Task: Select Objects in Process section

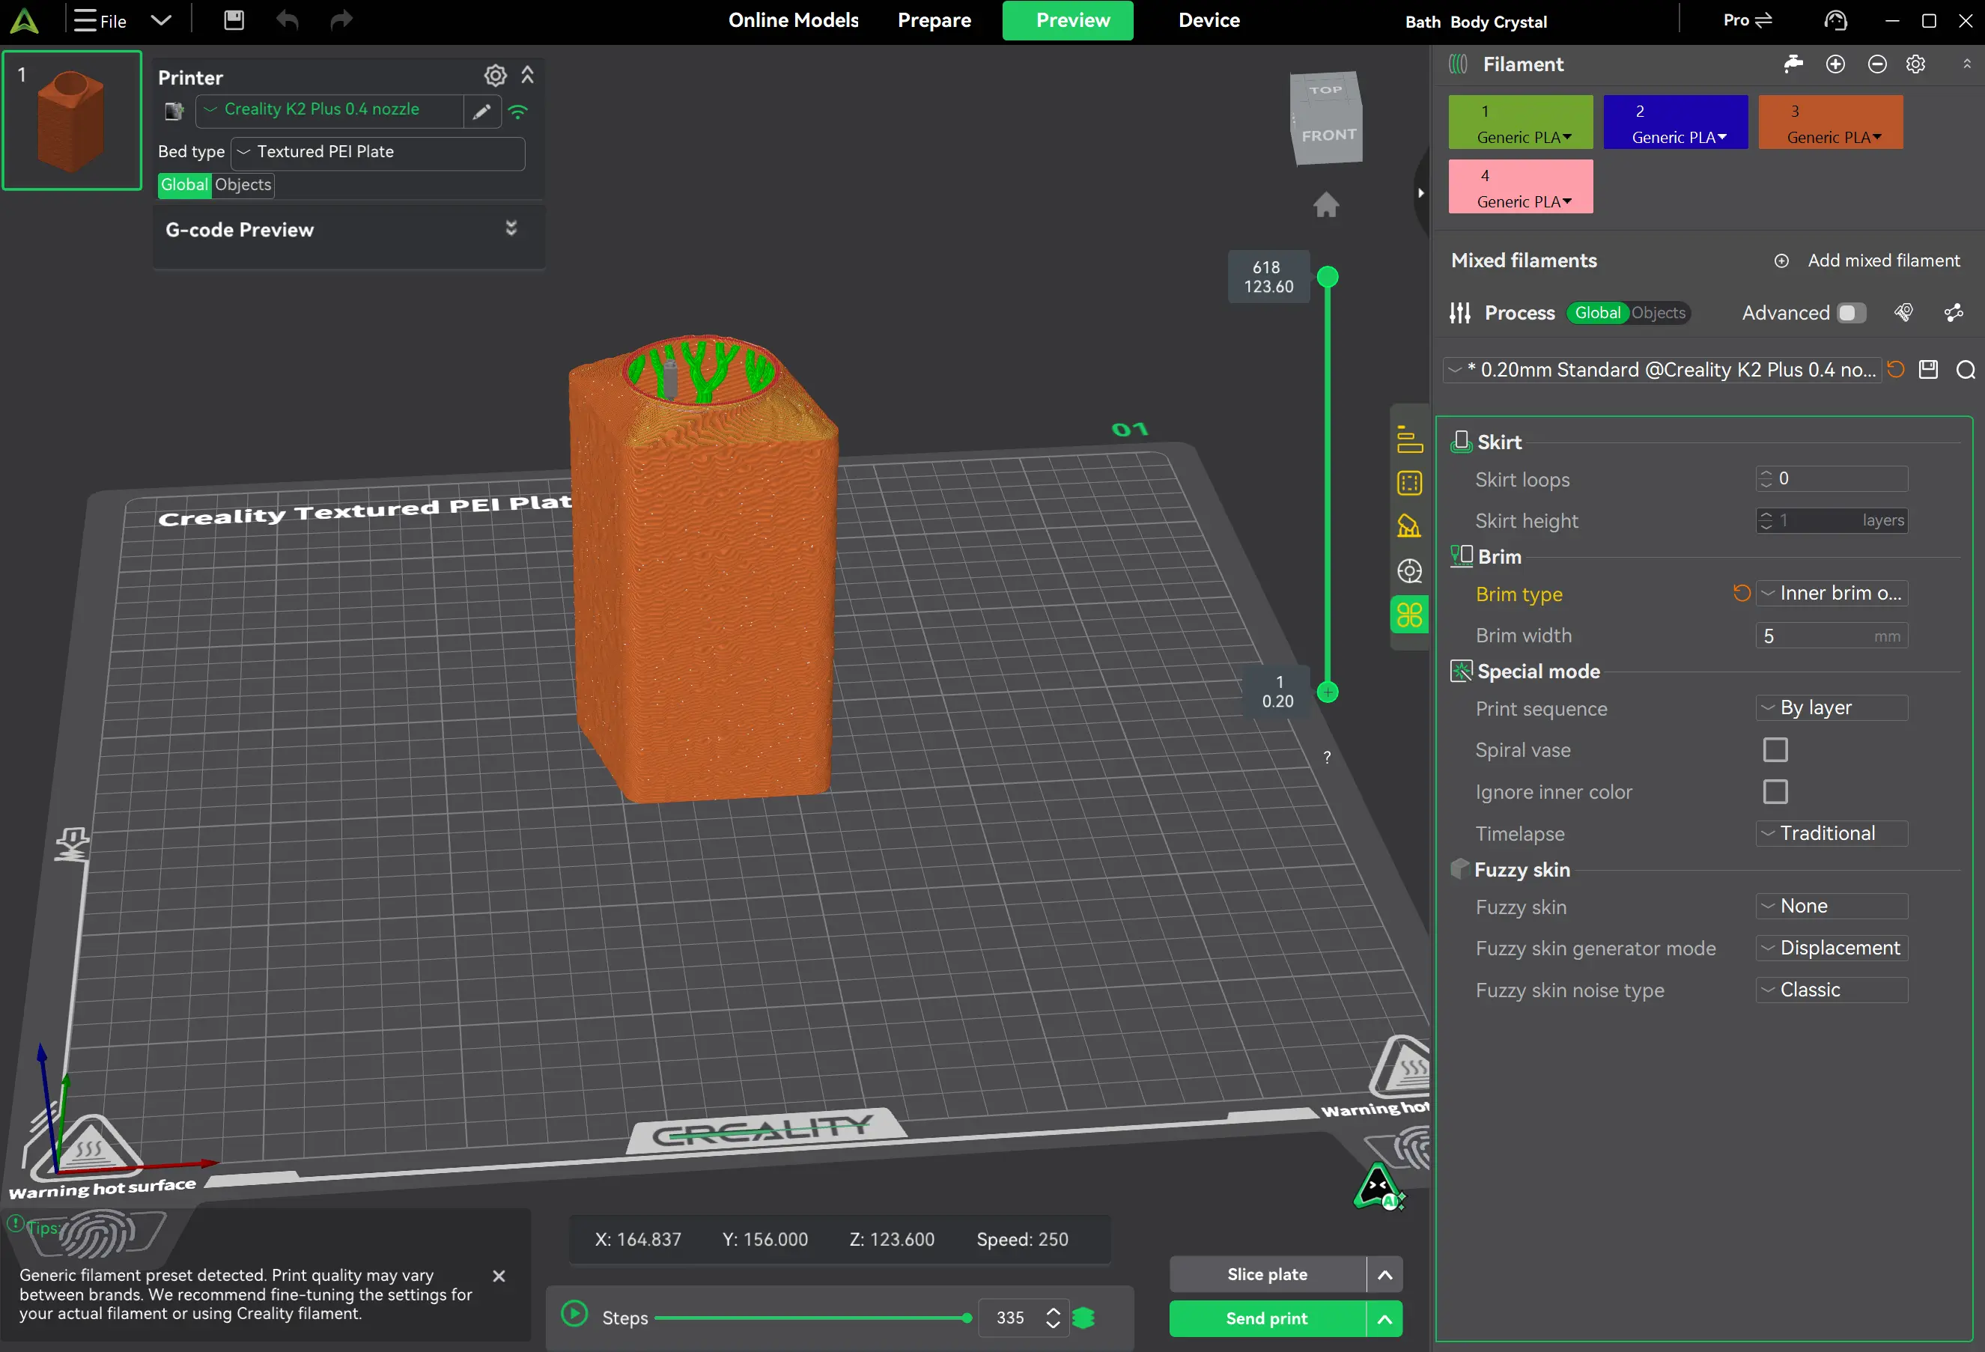Action: pyautogui.click(x=1658, y=313)
